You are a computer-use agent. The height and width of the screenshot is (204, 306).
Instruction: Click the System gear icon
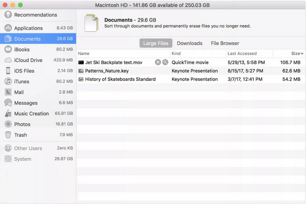pyautogui.click(x=8, y=159)
